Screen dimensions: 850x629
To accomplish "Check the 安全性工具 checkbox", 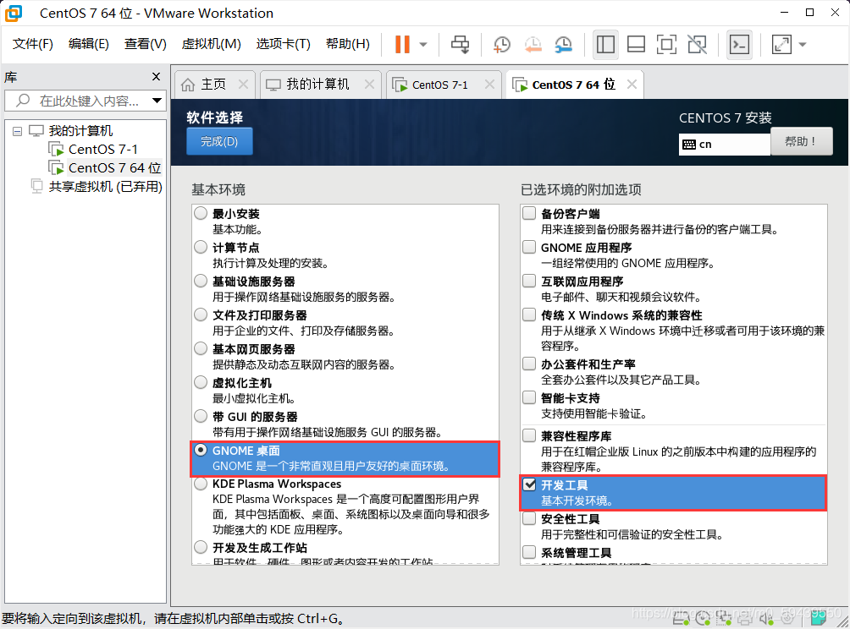I will (x=529, y=518).
